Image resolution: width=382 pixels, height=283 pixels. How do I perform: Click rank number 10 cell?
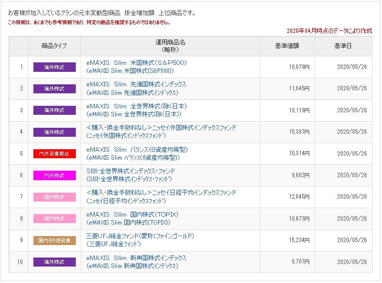pos(19,262)
